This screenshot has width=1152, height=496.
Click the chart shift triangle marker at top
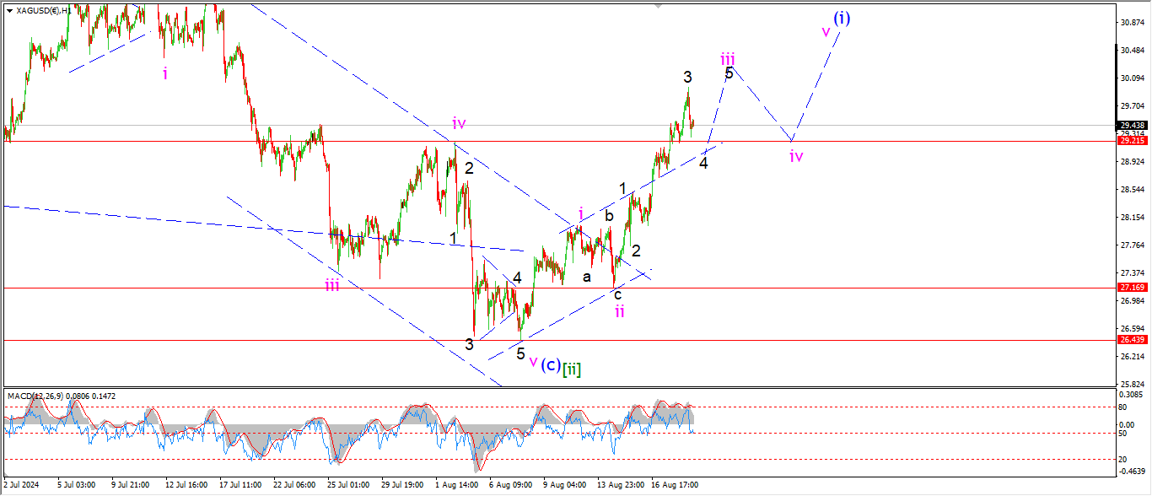click(659, 7)
